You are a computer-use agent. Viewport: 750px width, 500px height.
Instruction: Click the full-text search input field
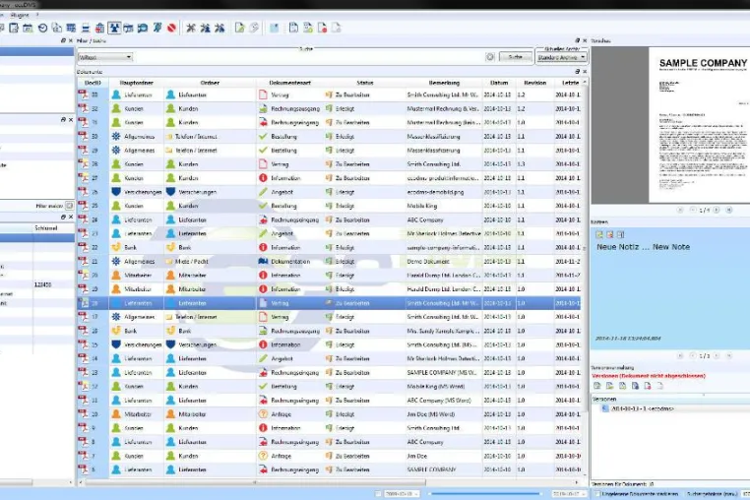[x=308, y=57]
